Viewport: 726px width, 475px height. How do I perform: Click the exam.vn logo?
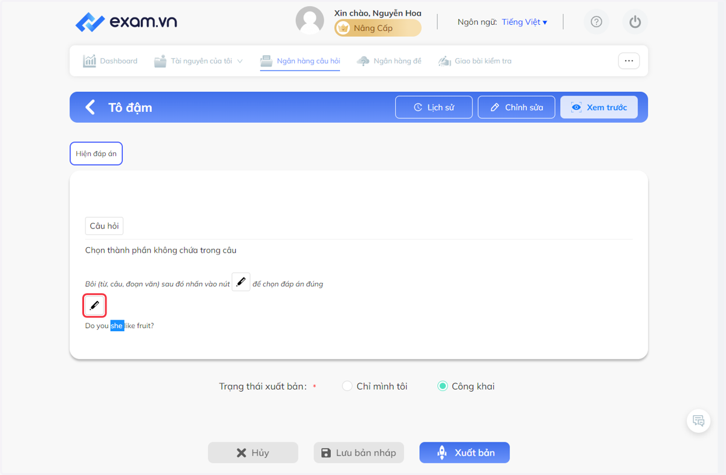(x=126, y=22)
